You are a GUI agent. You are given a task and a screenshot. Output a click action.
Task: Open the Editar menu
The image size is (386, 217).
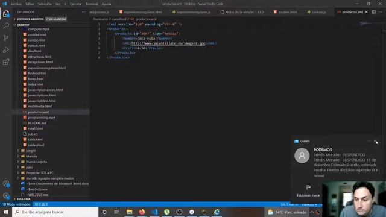30,4
